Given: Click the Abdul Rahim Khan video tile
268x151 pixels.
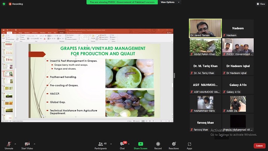Looking at the screenshot, I should (x=205, y=47).
